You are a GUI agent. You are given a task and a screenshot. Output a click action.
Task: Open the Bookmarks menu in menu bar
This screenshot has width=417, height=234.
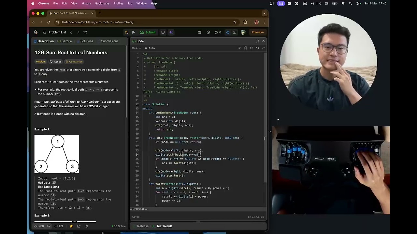(x=102, y=3)
